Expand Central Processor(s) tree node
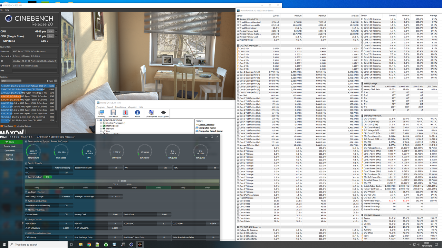Screen dimensions: 442x248 (101, 123)
